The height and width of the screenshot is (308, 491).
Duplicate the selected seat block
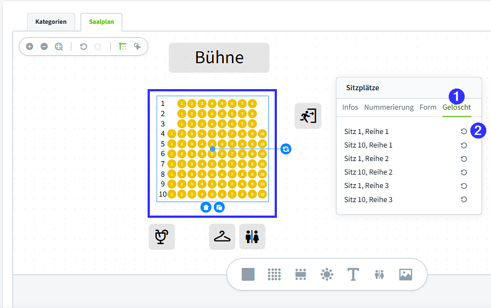(x=219, y=207)
